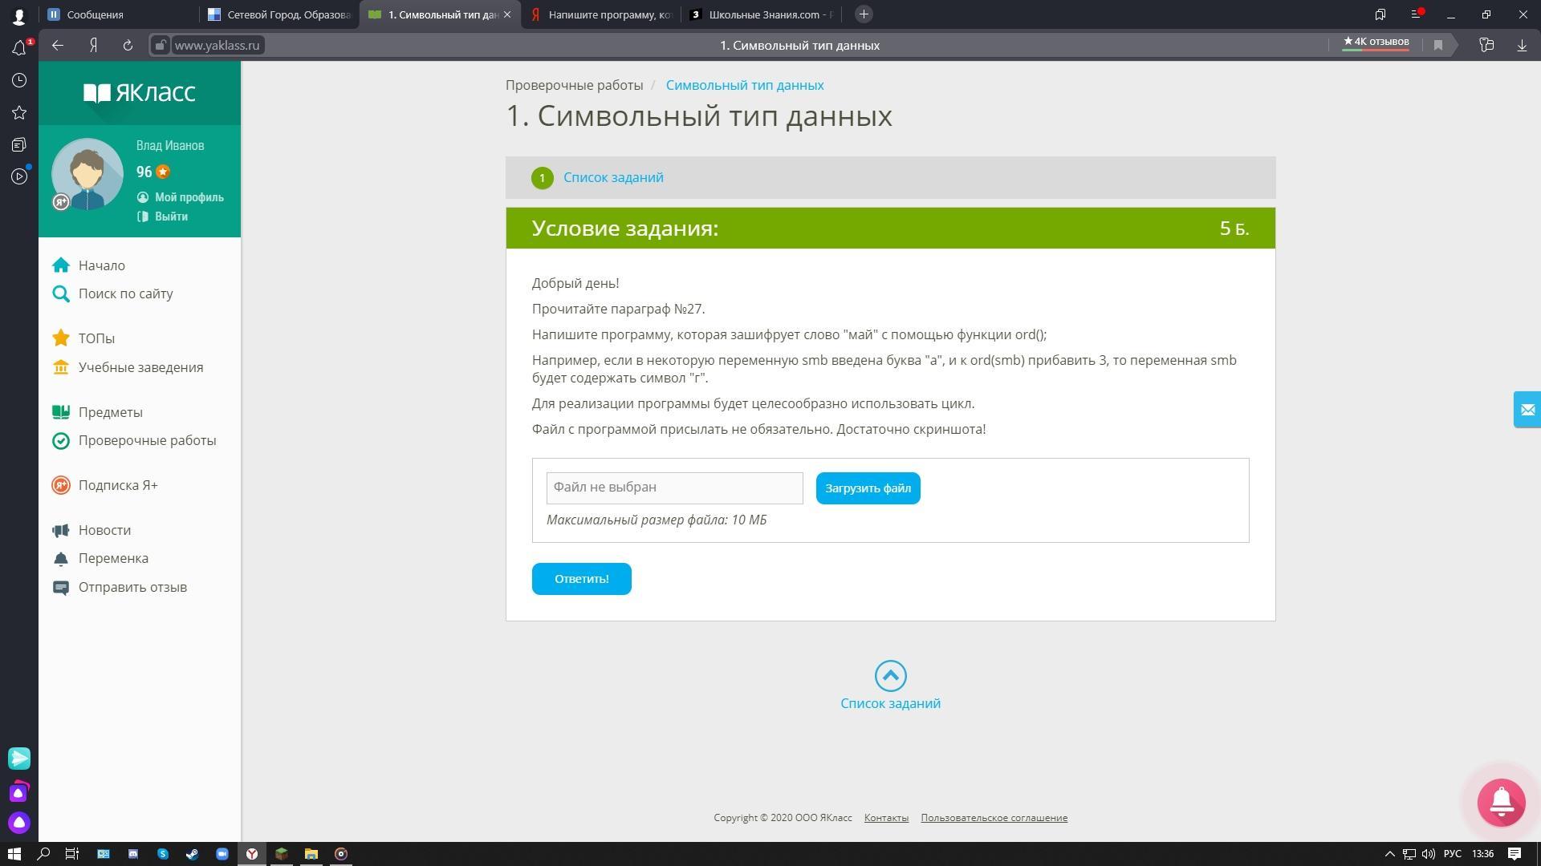Open the browser downloads arrow icon
Image resolution: width=1541 pixels, height=866 pixels.
coord(1522,46)
